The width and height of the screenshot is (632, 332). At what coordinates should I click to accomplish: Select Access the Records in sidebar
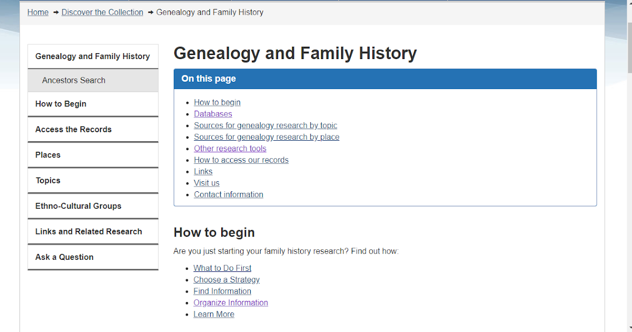[73, 129]
